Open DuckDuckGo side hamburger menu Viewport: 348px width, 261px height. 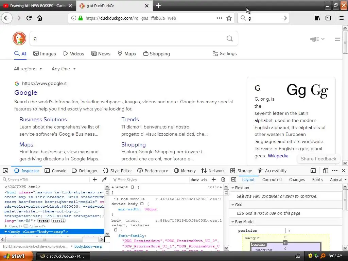pyautogui.click(x=337, y=39)
